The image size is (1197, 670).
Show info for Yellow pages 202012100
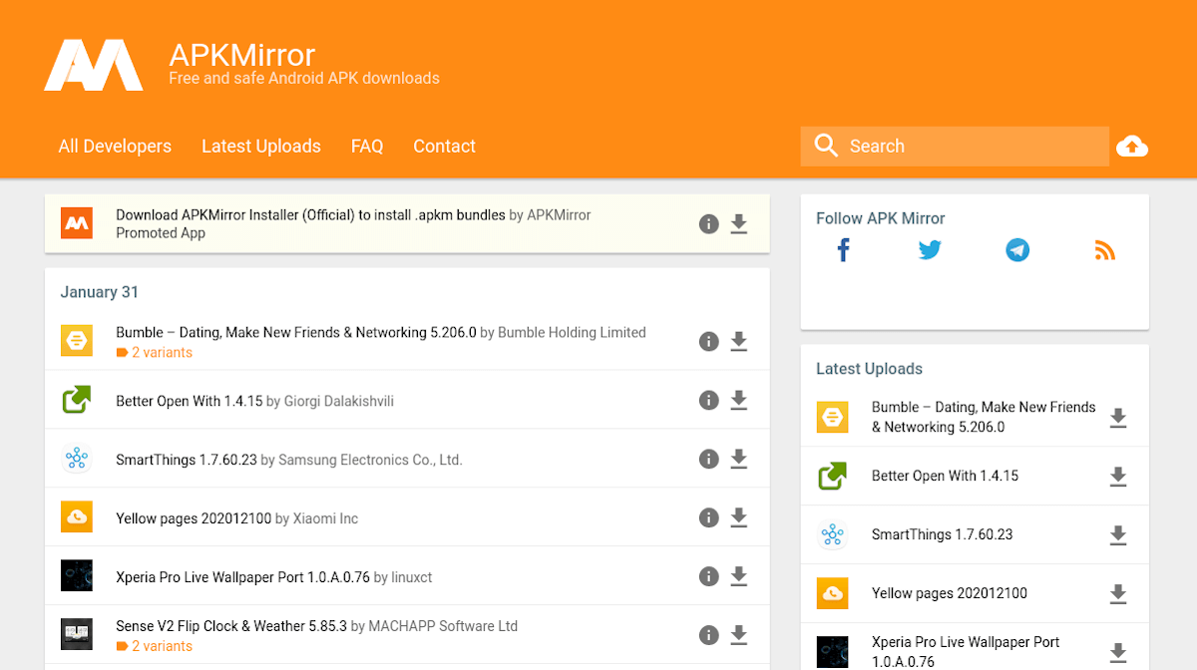pyautogui.click(x=709, y=518)
